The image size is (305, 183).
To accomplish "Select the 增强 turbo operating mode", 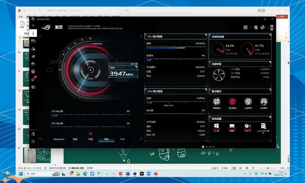I will tap(106, 139).
